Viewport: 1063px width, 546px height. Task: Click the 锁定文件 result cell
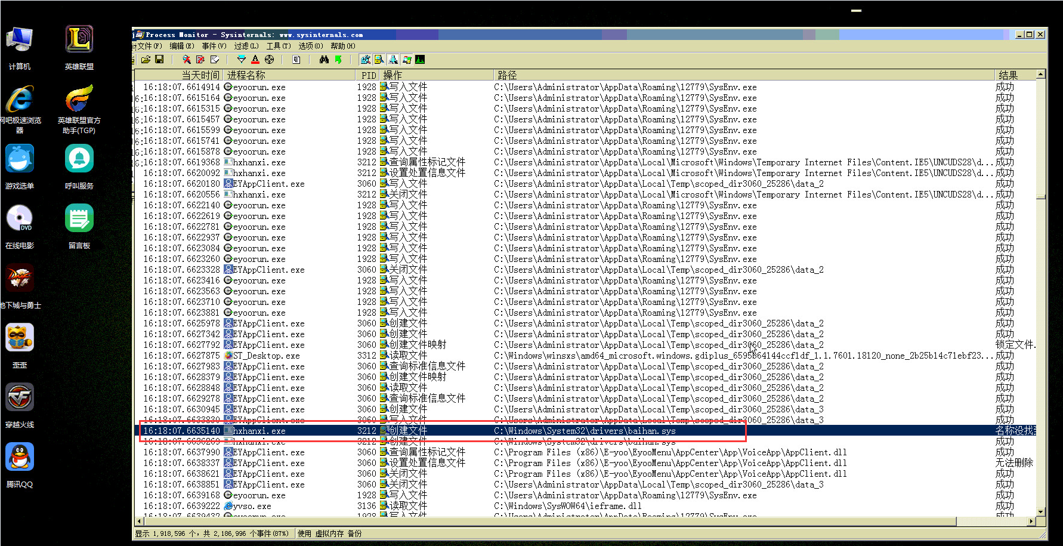1015,345
